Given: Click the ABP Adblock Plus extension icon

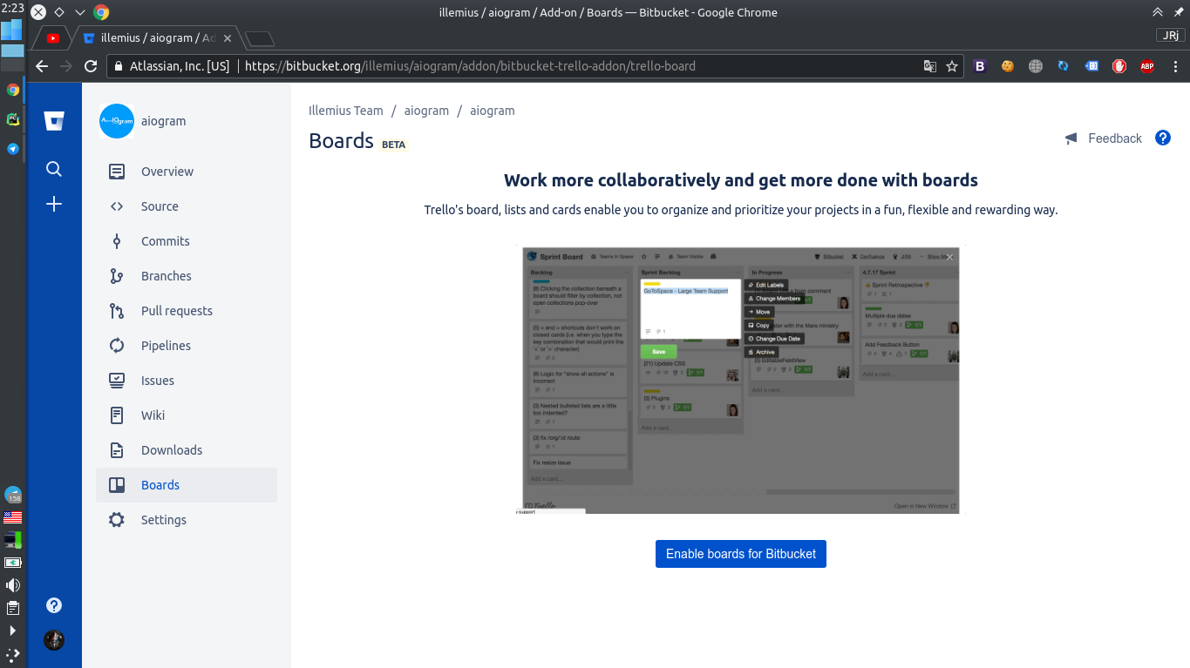Looking at the screenshot, I should pos(1147,66).
